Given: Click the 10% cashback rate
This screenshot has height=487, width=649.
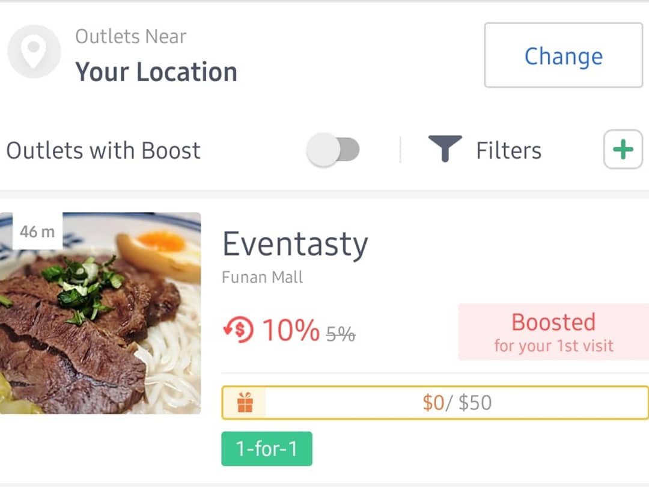Looking at the screenshot, I should coord(291,330).
